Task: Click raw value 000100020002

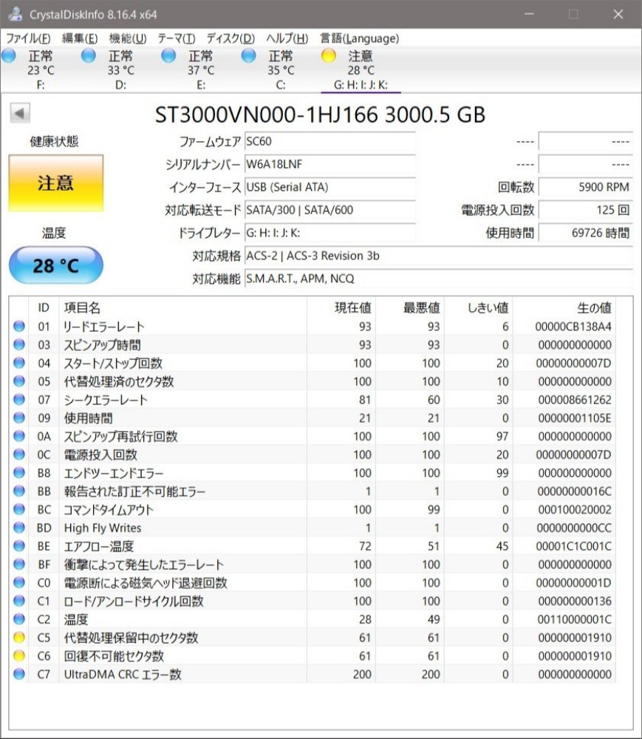Action: click(x=575, y=509)
